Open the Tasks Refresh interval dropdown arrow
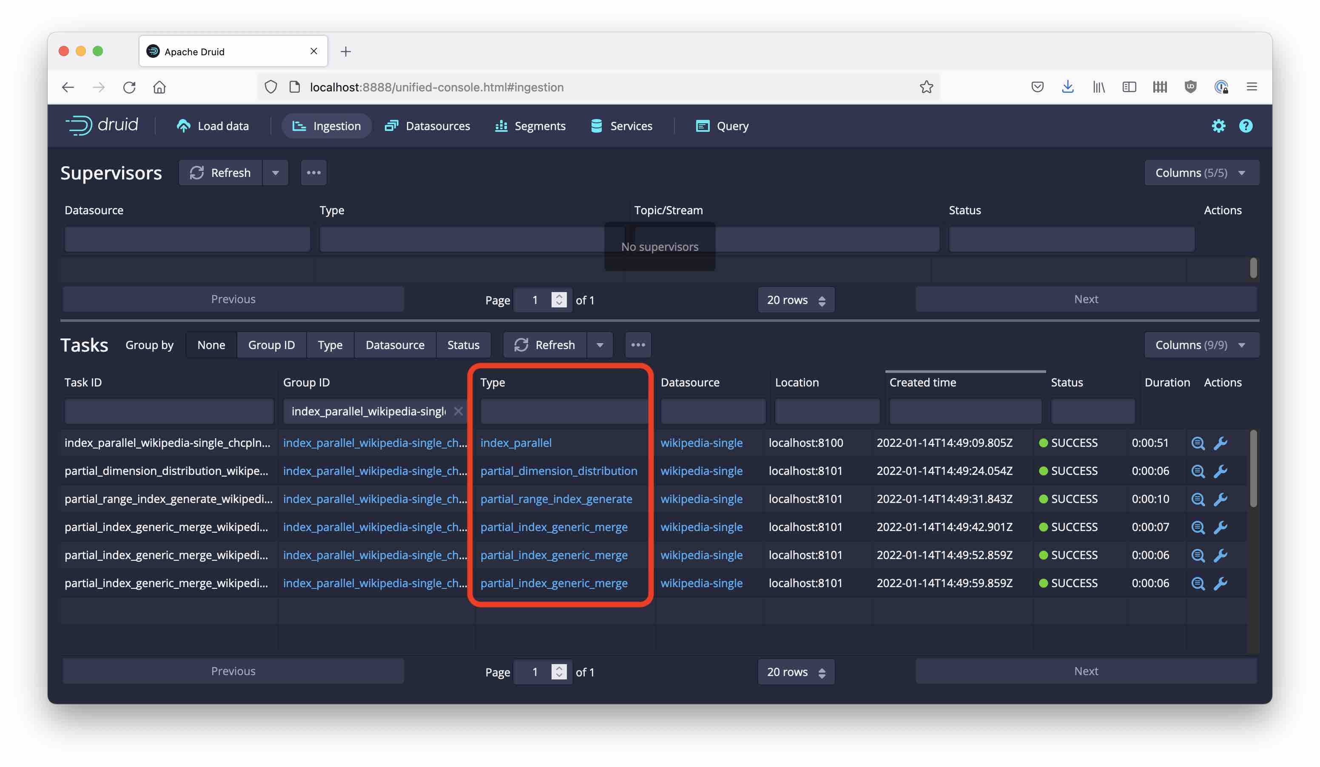Image resolution: width=1320 pixels, height=767 pixels. [600, 345]
